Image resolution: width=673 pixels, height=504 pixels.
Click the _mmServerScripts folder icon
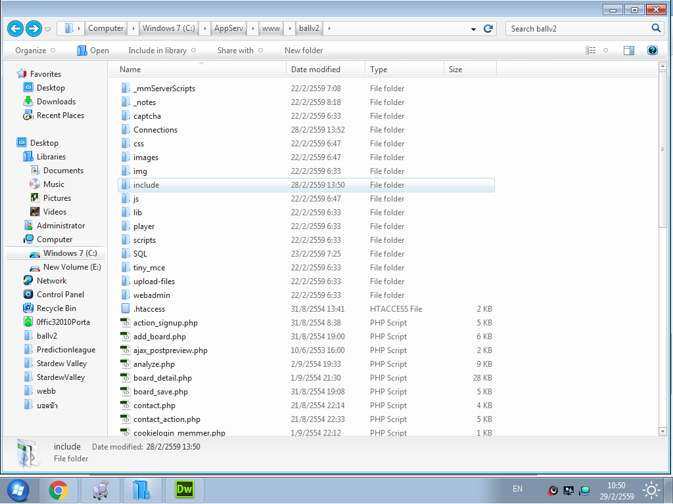(x=126, y=89)
